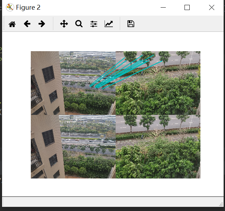
Task: Click the window resize grip in the status bar corner
Action: tap(221, 204)
